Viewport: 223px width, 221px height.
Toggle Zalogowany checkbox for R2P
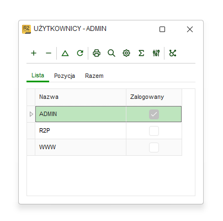coord(154,131)
